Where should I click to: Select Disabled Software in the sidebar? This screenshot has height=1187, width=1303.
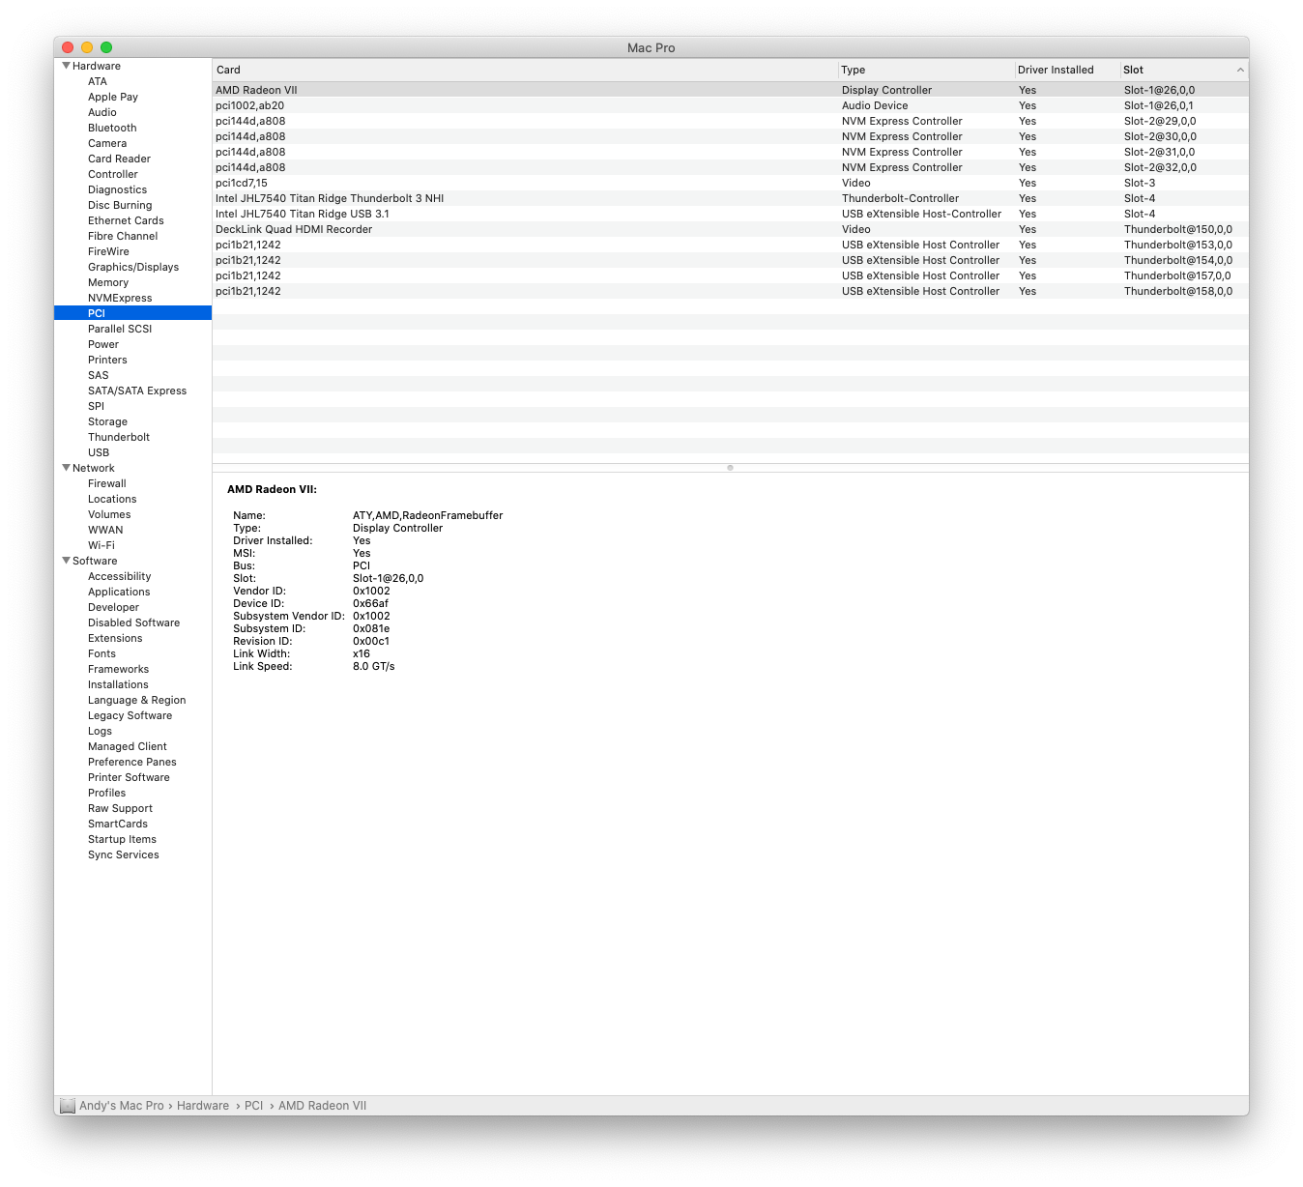[133, 622]
